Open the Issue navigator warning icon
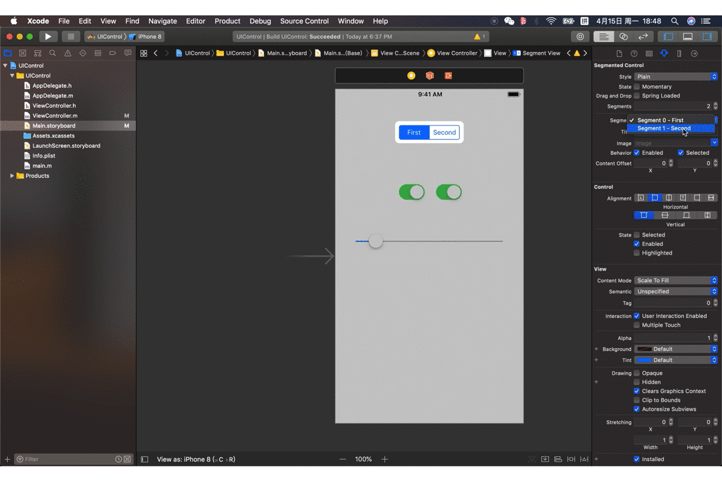Viewport: 722px width, 481px height. pyautogui.click(x=68, y=53)
